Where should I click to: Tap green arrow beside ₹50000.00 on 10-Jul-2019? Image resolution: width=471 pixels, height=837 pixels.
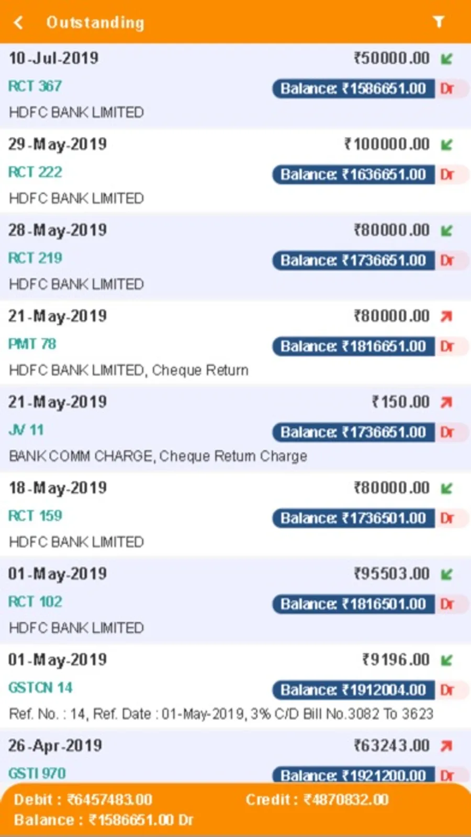click(446, 59)
